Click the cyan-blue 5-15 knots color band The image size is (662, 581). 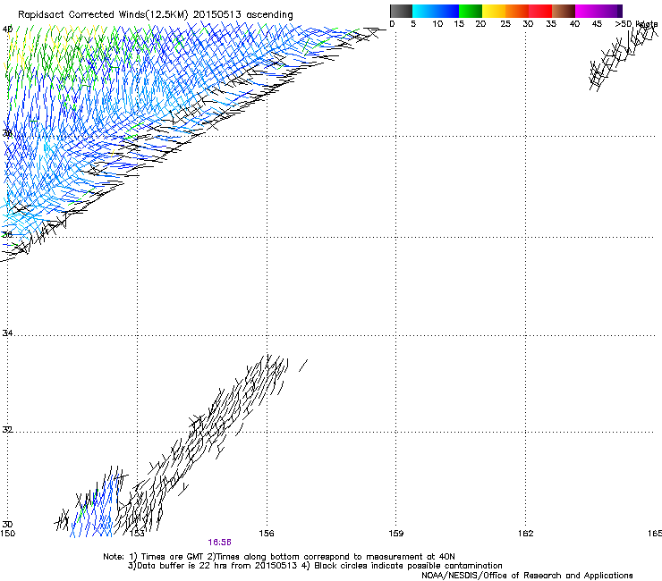pyautogui.click(x=436, y=11)
